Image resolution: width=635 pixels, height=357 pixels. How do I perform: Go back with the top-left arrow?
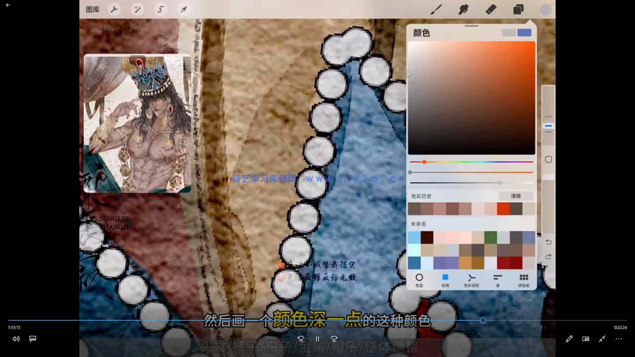pyautogui.click(x=8, y=5)
